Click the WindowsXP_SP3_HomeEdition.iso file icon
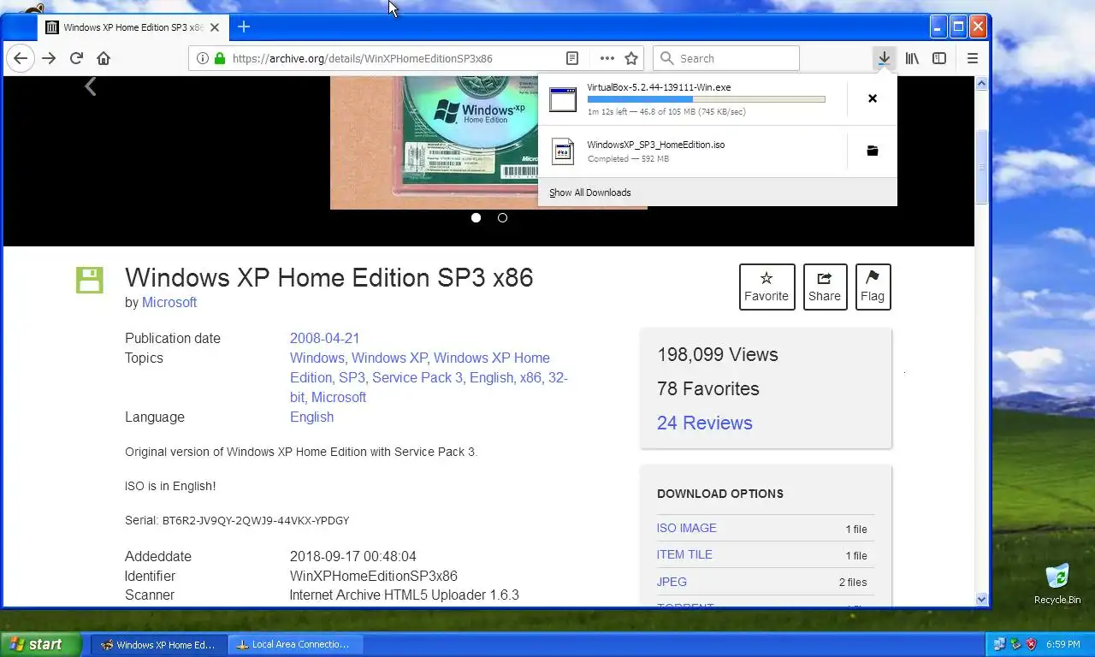The height and width of the screenshot is (657, 1095). point(563,151)
